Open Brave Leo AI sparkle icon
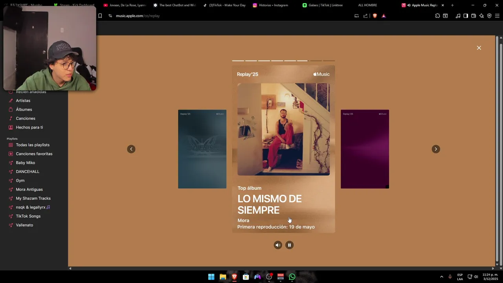The height and width of the screenshot is (283, 503). (x=481, y=16)
